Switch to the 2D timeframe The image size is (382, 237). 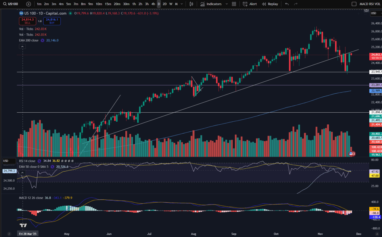point(165,4)
